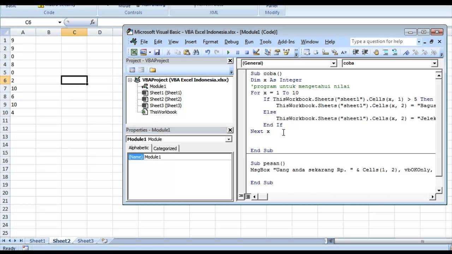Click the Copy icon in VBA toolbar
This screenshot has width=452, height=254.
point(178,52)
